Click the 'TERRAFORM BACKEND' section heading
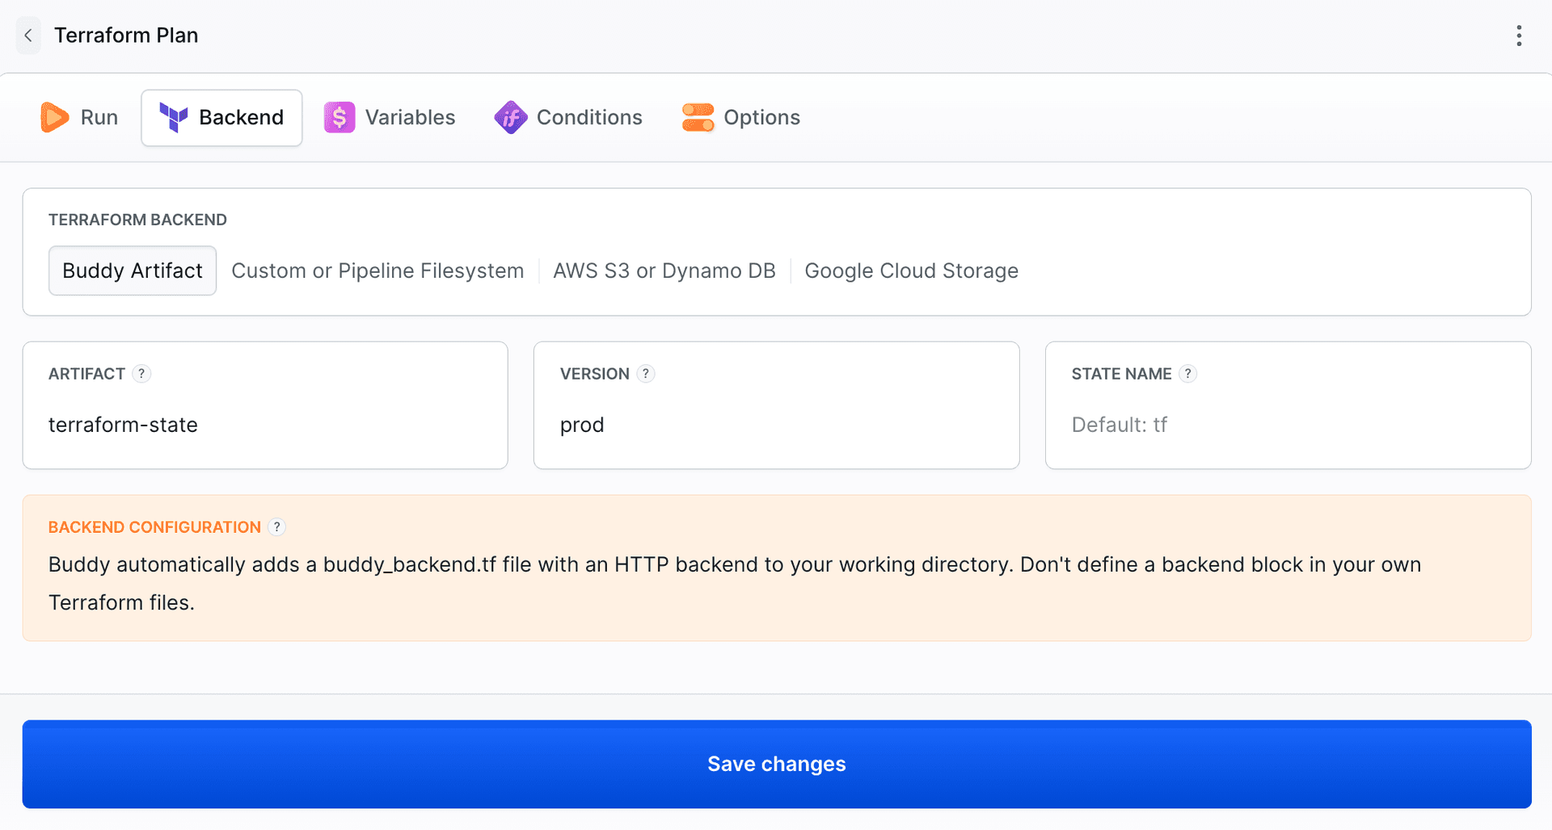Screen dimensions: 1552x830 tap(137, 220)
